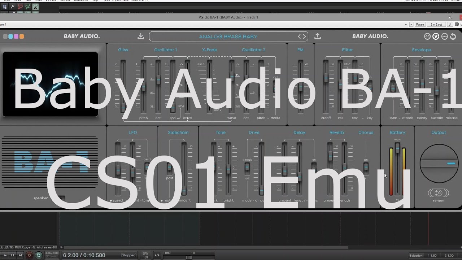Click the metronome icon in REAPER toolbar

point(36,7)
